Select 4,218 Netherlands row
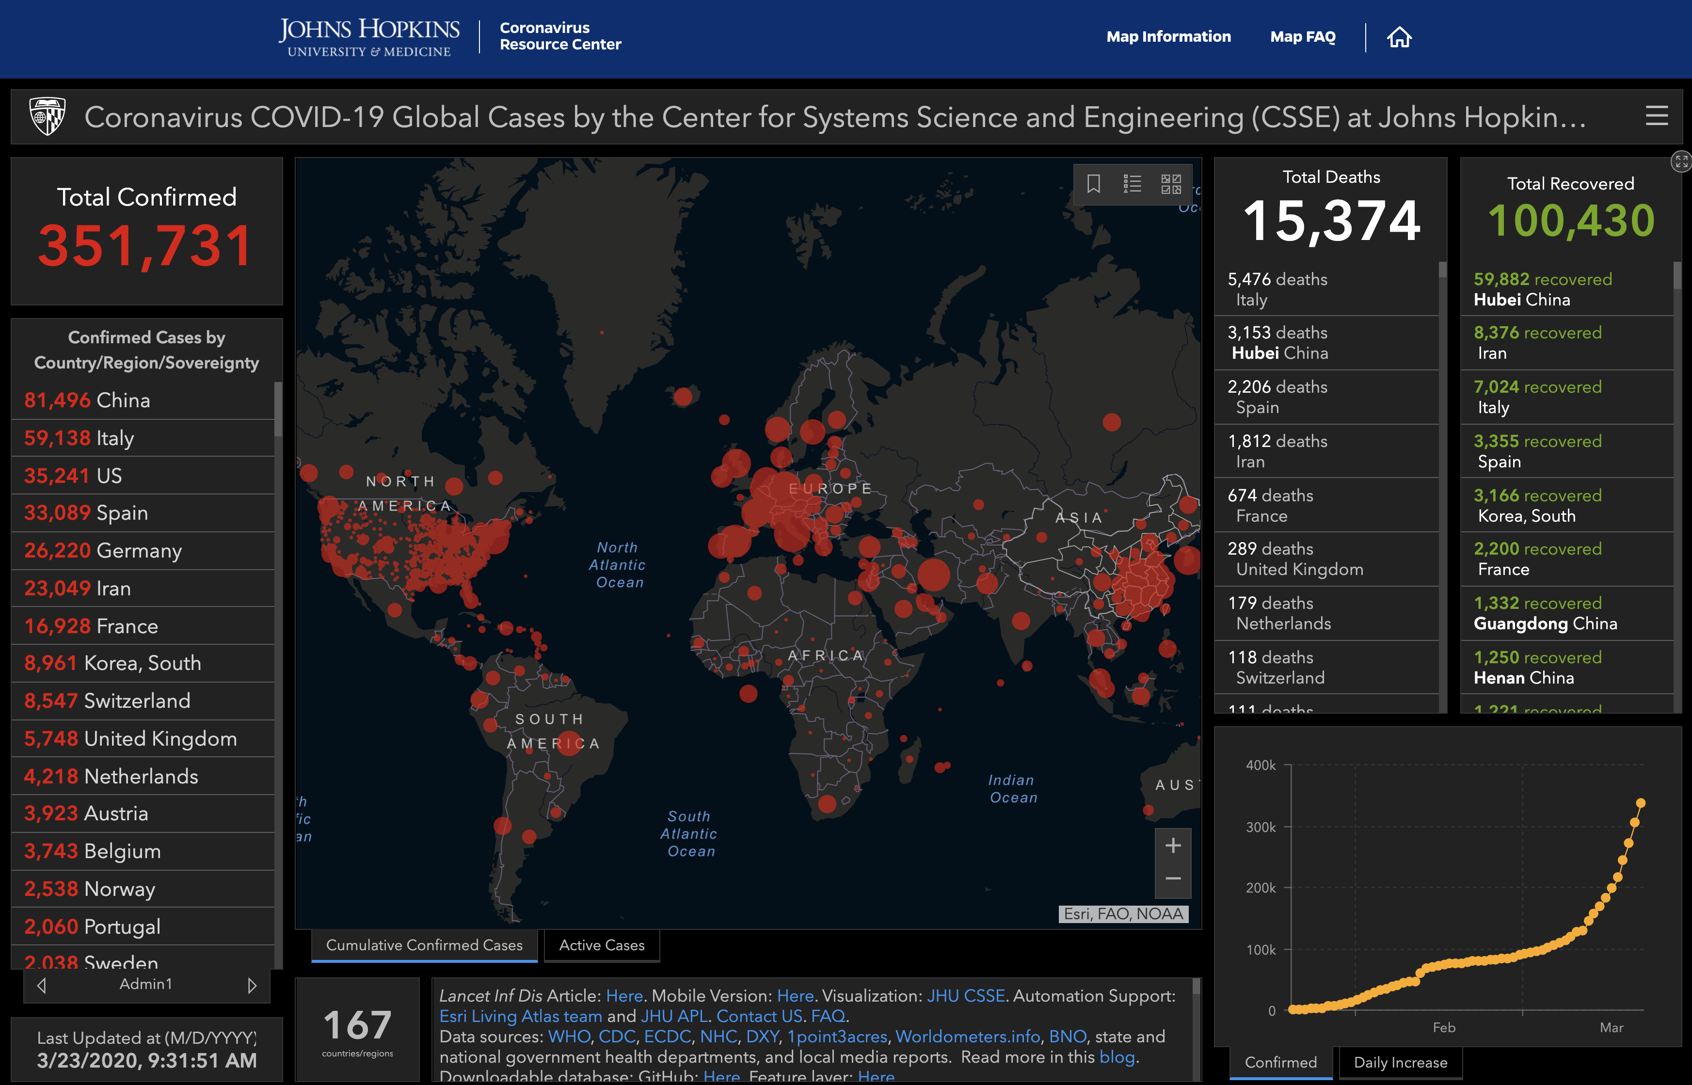 (x=142, y=776)
